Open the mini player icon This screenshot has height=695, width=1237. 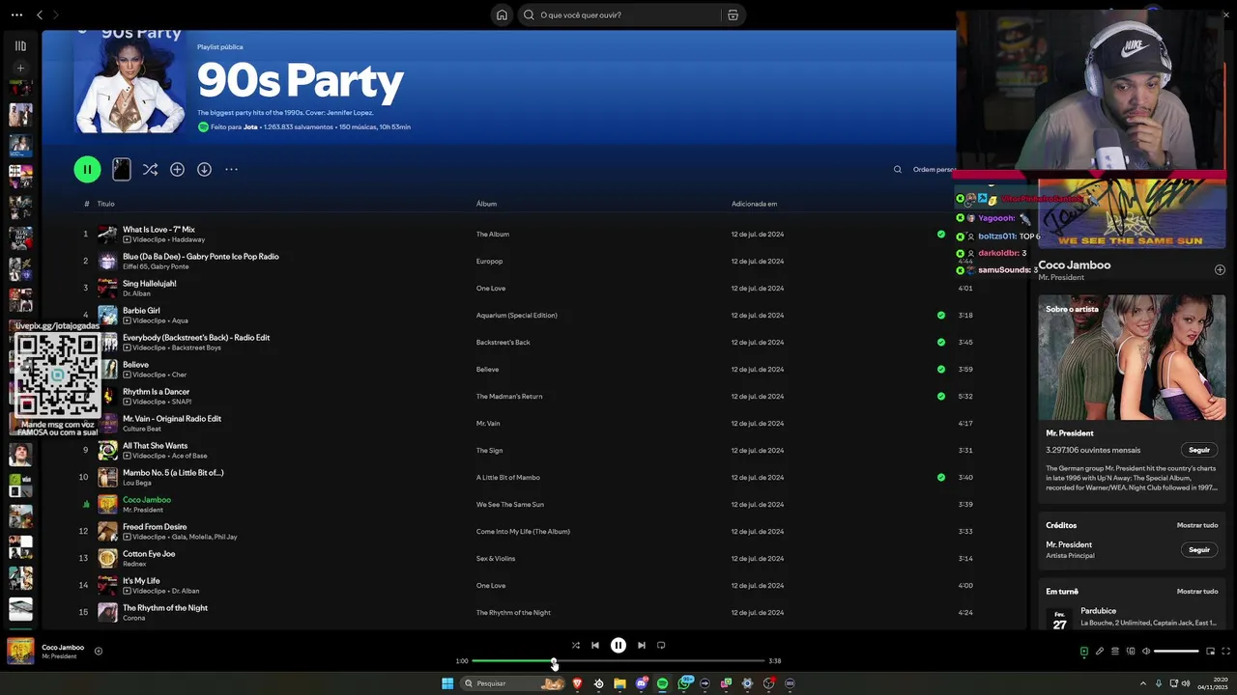[1210, 651]
